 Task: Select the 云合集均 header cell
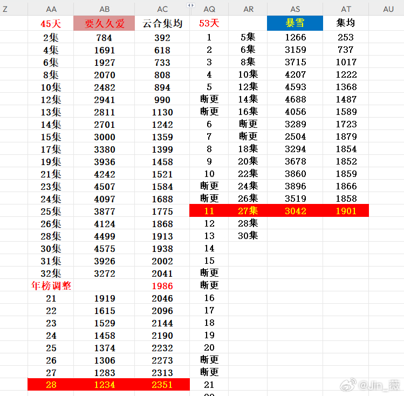[162, 24]
